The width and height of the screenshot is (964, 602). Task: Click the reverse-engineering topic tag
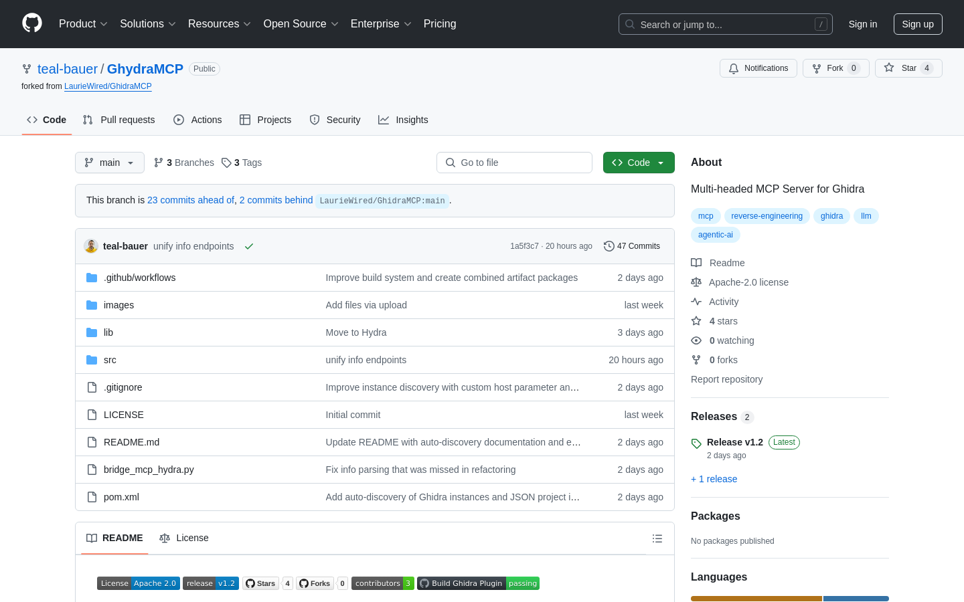(x=767, y=216)
